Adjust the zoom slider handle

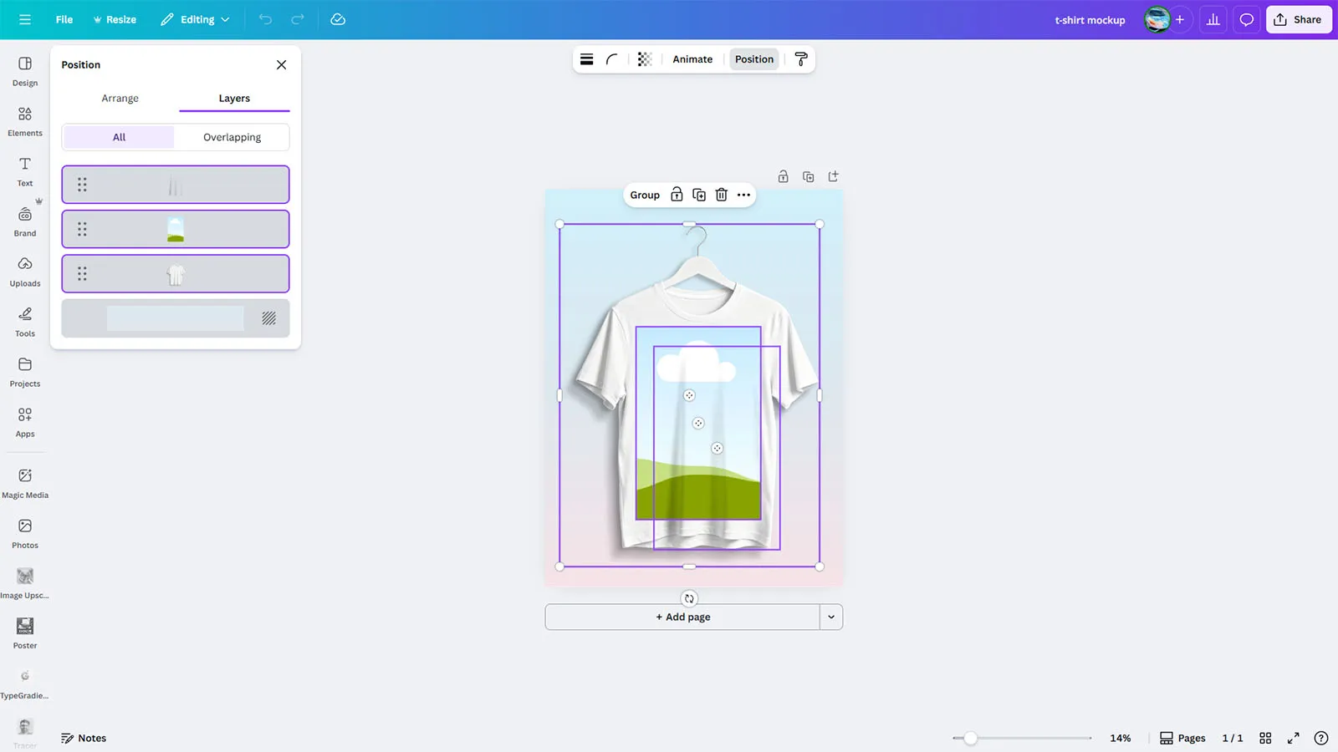[970, 738]
